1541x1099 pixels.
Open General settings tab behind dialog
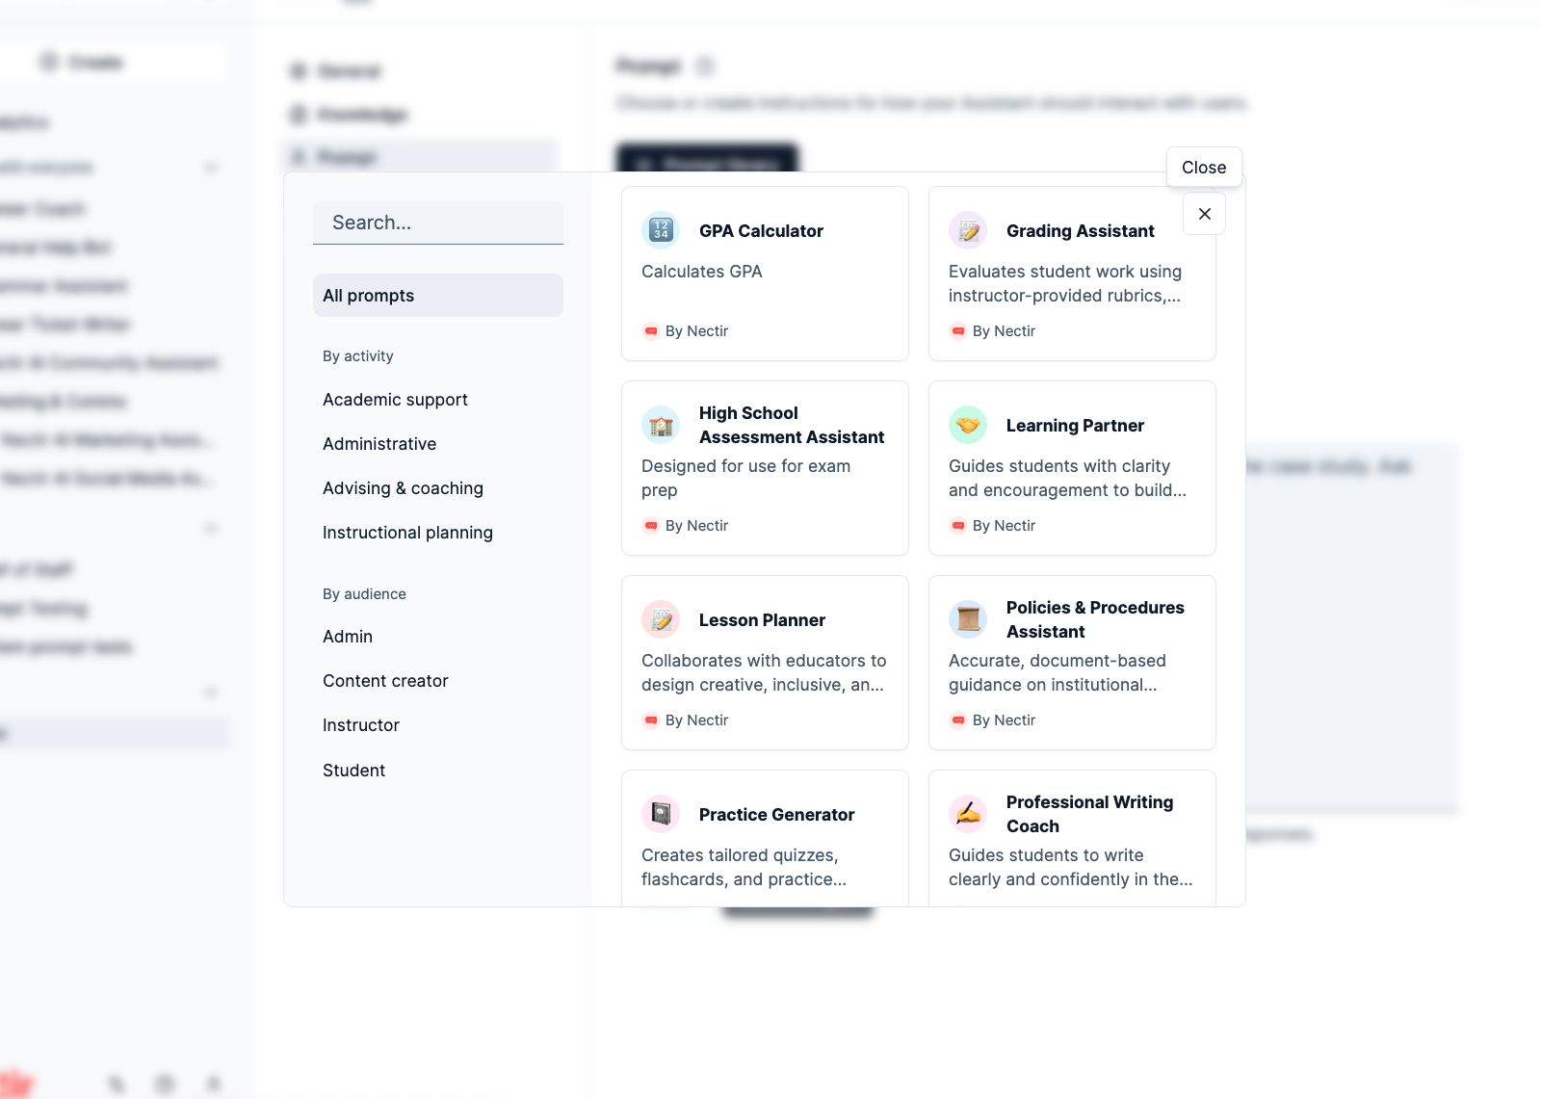pyautogui.click(x=336, y=71)
